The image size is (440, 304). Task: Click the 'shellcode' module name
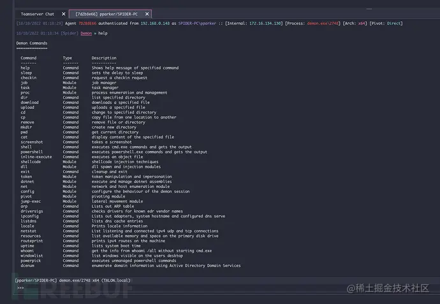[x=31, y=162]
